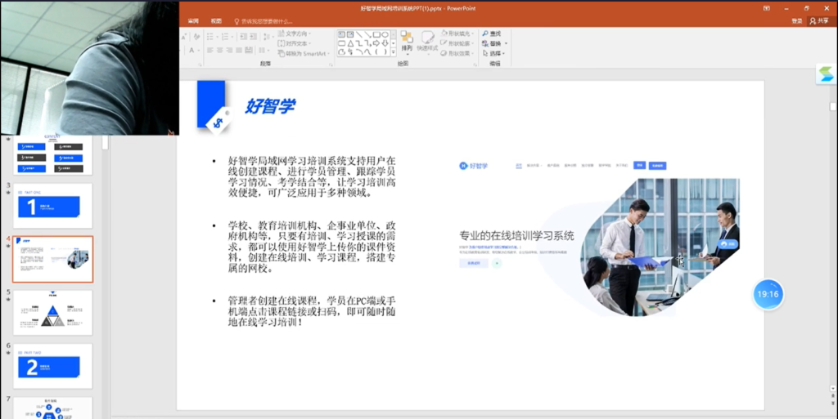The width and height of the screenshot is (838, 419).
Task: Select the rounded rectangle shape
Action: (x=341, y=43)
